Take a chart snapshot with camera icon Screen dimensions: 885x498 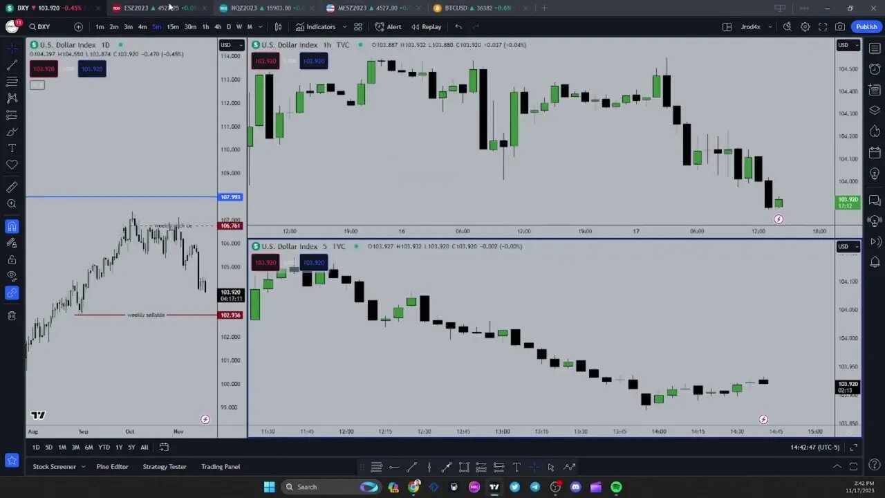(x=840, y=27)
